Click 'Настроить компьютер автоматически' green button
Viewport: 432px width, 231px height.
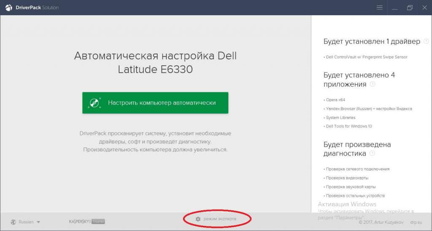pos(155,103)
